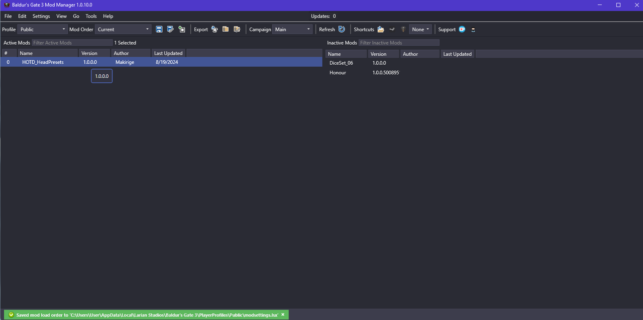Image resolution: width=643 pixels, height=320 pixels.
Task: Sort active mods by Last Updated column
Action: (x=169, y=53)
